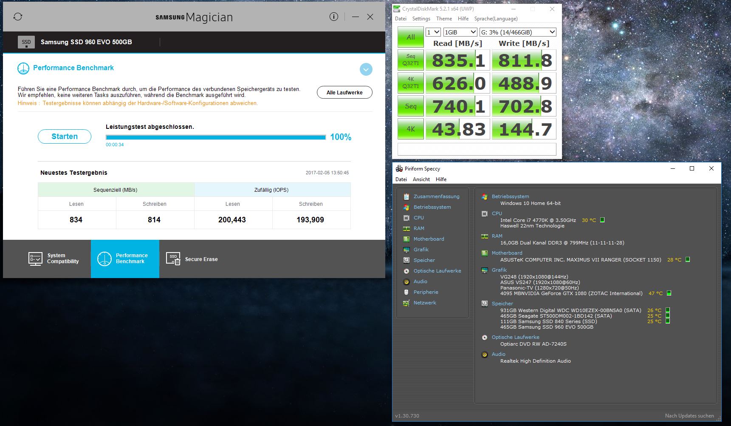Viewport: 731px width, 426px height.
Task: Click the Speicher heading link in summary
Action: (502, 304)
